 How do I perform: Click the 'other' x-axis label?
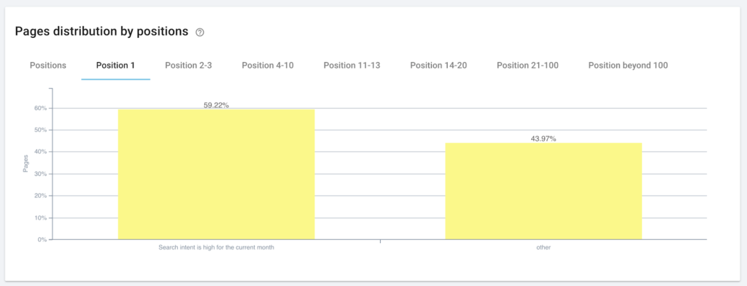pos(543,248)
